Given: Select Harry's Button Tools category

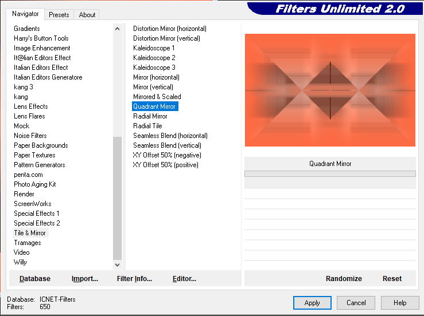Looking at the screenshot, I should [x=41, y=38].
